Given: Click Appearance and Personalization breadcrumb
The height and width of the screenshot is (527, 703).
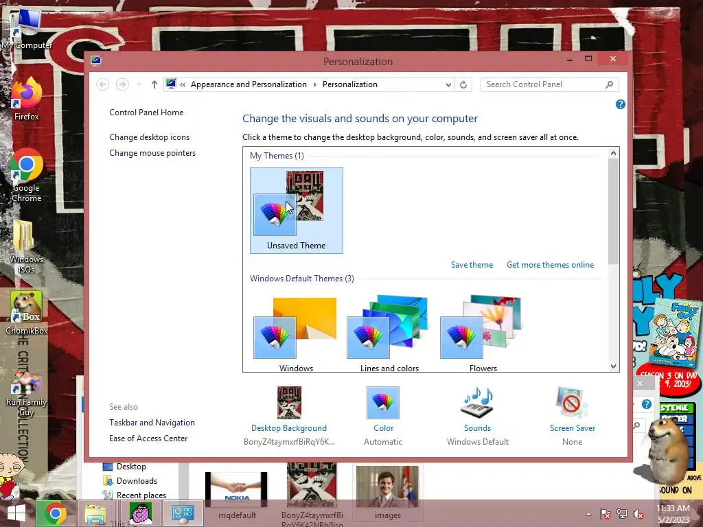Looking at the screenshot, I should click(x=249, y=84).
